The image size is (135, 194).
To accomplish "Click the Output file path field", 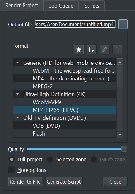I will pos(75,24).
